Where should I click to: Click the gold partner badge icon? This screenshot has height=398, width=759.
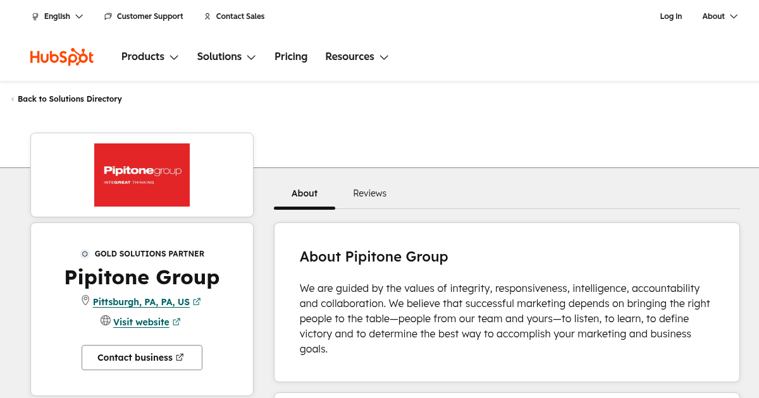click(85, 254)
